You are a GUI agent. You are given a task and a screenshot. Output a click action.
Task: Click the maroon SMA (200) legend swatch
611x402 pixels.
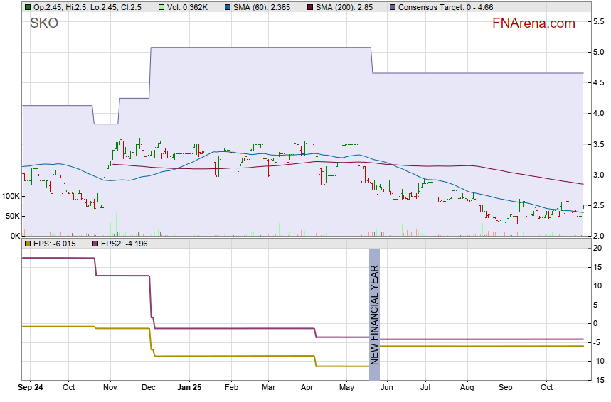pyautogui.click(x=309, y=7)
